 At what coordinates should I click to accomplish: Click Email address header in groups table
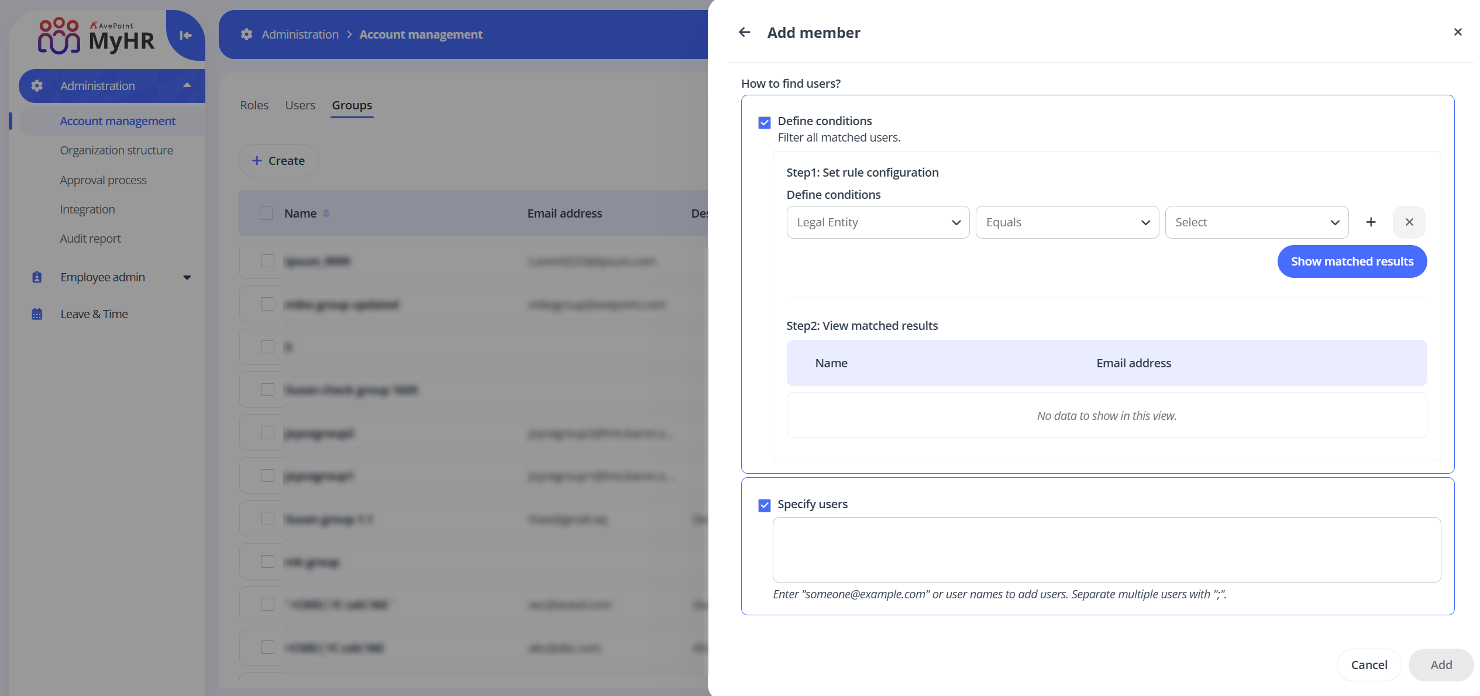point(565,213)
